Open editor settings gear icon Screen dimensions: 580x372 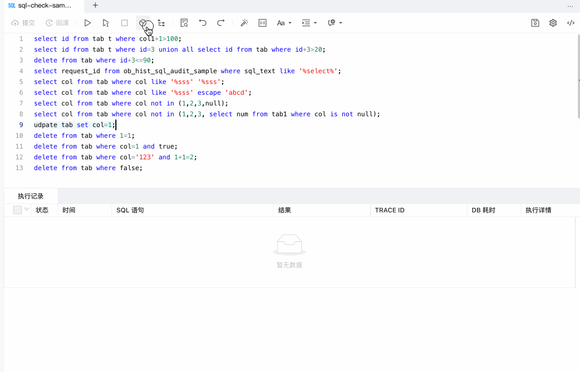pyautogui.click(x=553, y=23)
